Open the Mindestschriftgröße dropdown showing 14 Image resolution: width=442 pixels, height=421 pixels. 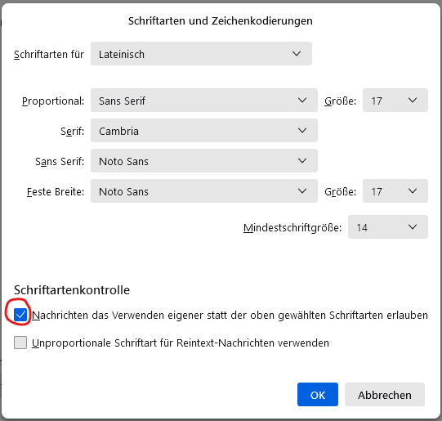(388, 227)
